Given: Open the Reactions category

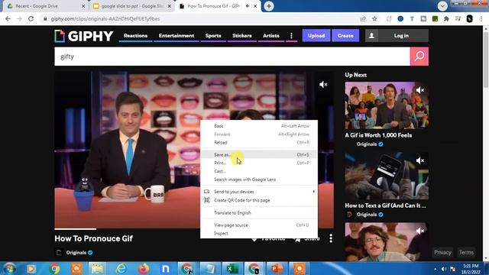Looking at the screenshot, I should click(135, 36).
